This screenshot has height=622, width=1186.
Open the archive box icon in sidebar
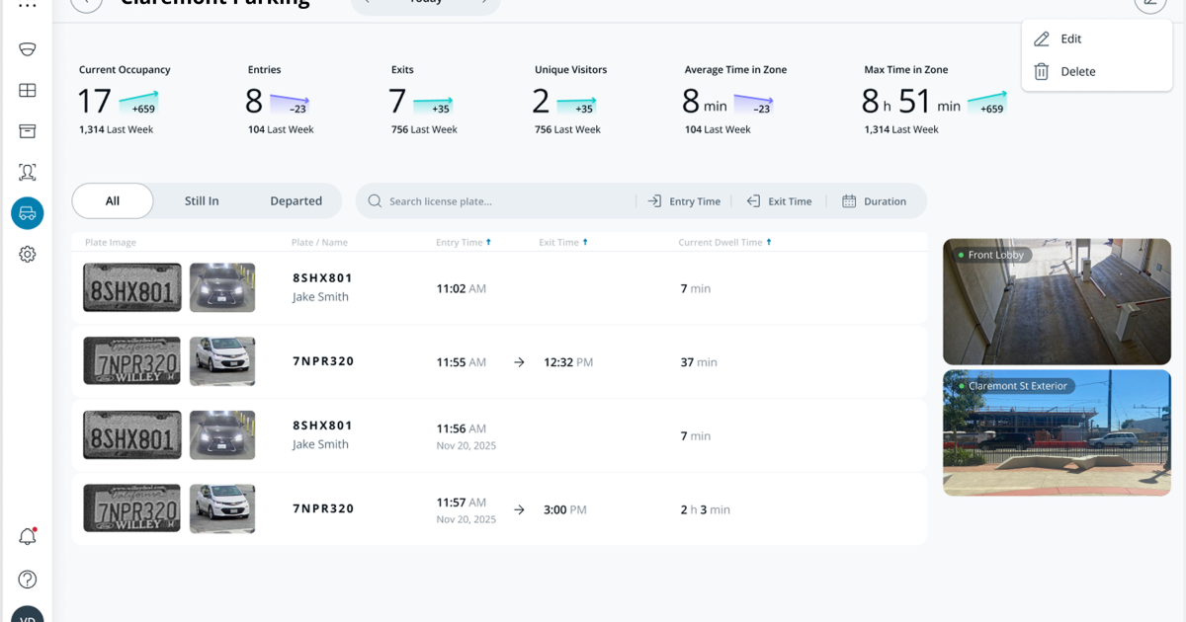point(28,131)
